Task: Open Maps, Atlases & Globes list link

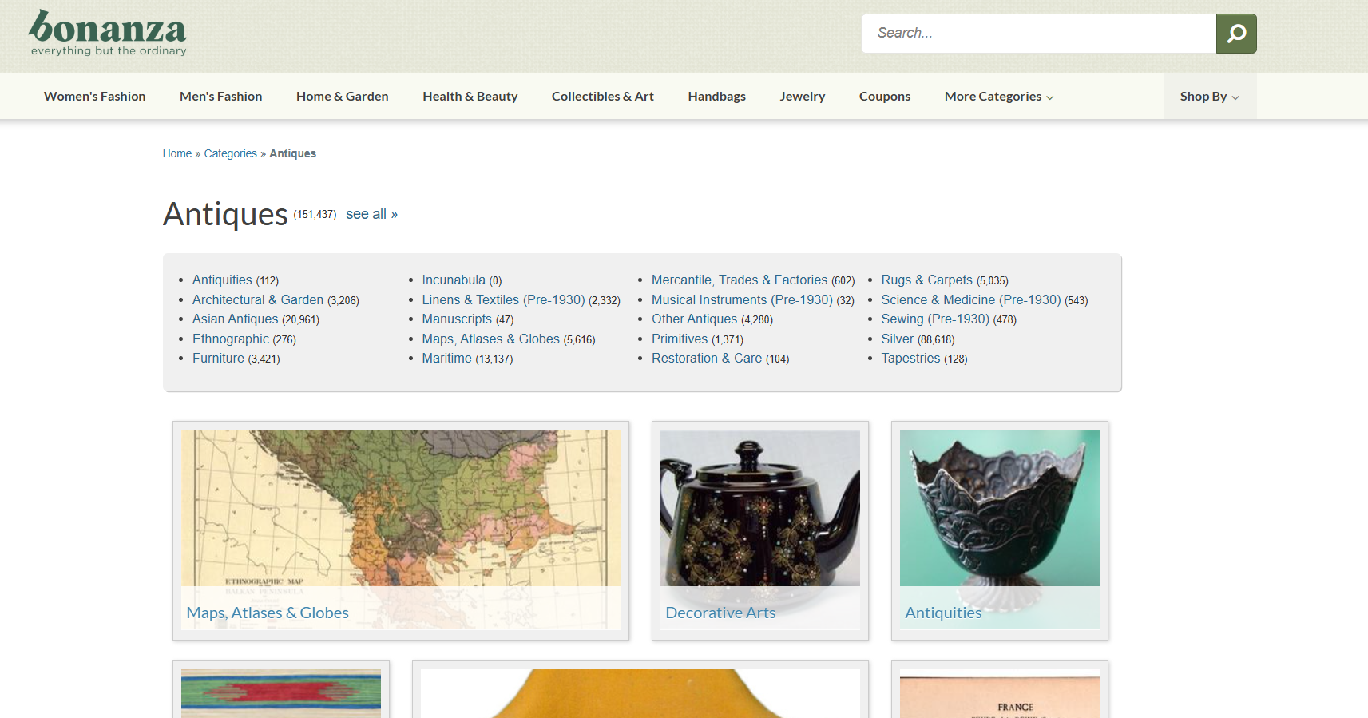Action: tap(491, 339)
